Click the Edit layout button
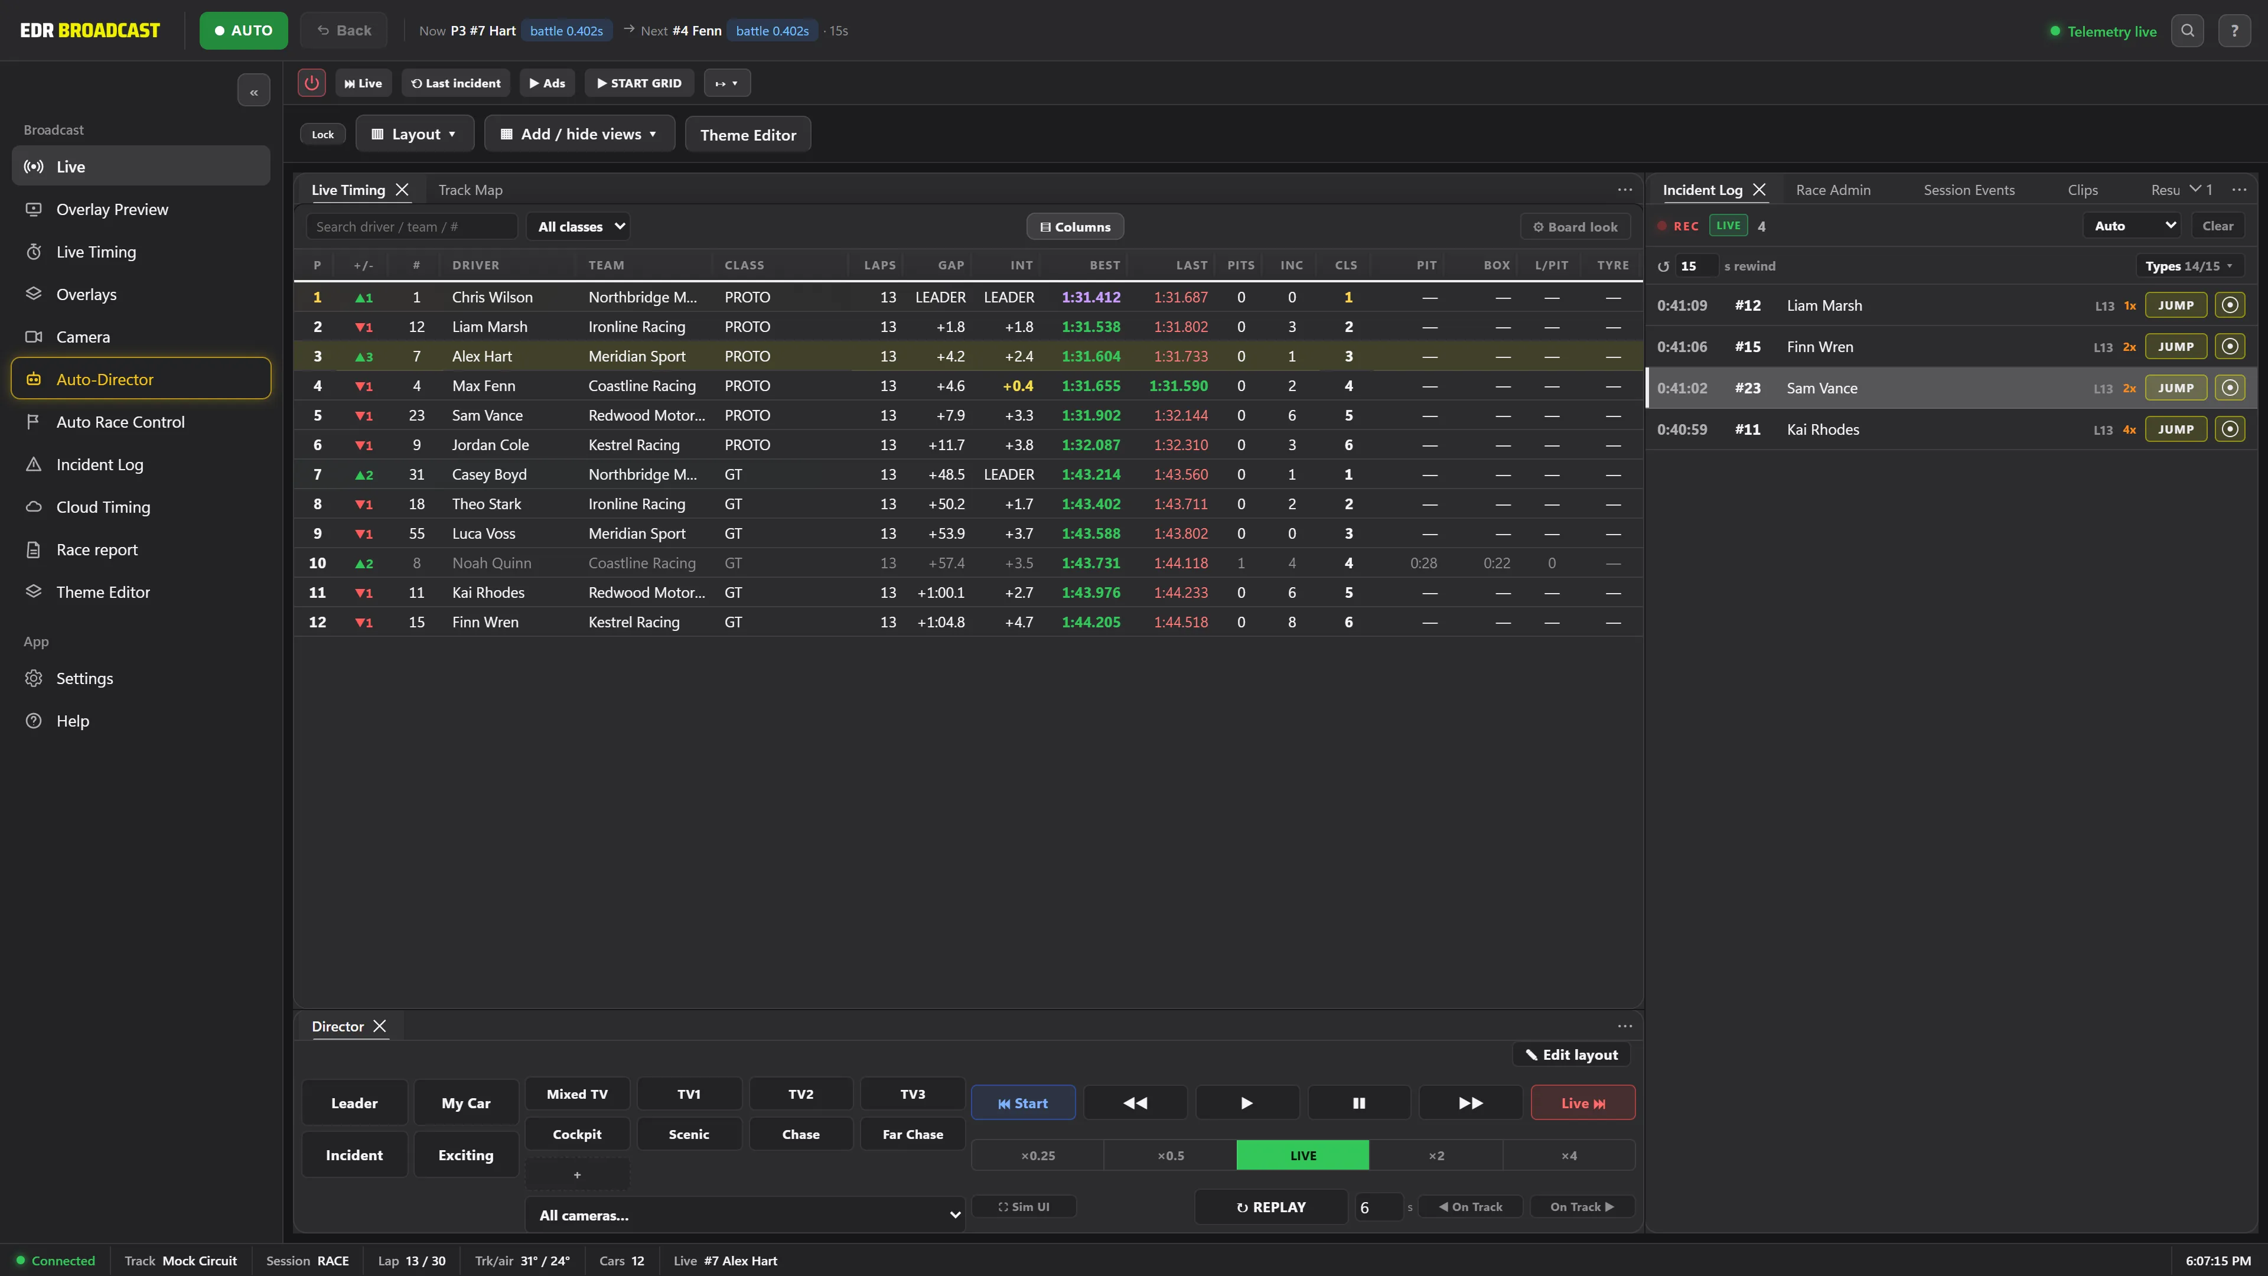2268x1276 pixels. 1572,1055
